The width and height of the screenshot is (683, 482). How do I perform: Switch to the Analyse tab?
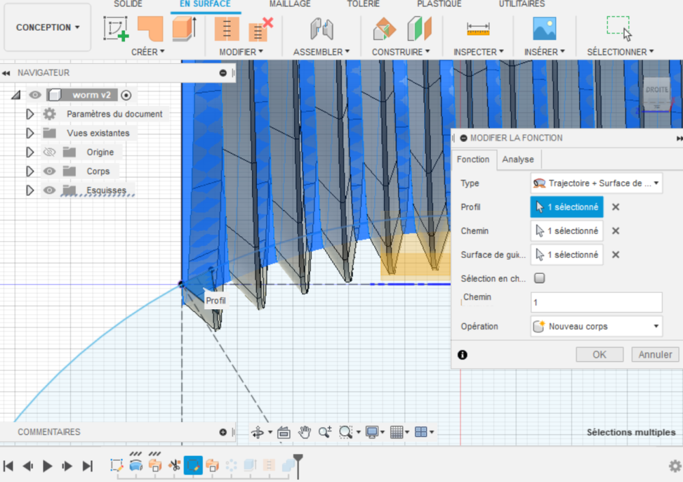pos(518,159)
